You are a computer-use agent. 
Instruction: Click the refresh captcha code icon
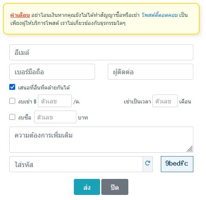pyautogui.click(x=148, y=164)
